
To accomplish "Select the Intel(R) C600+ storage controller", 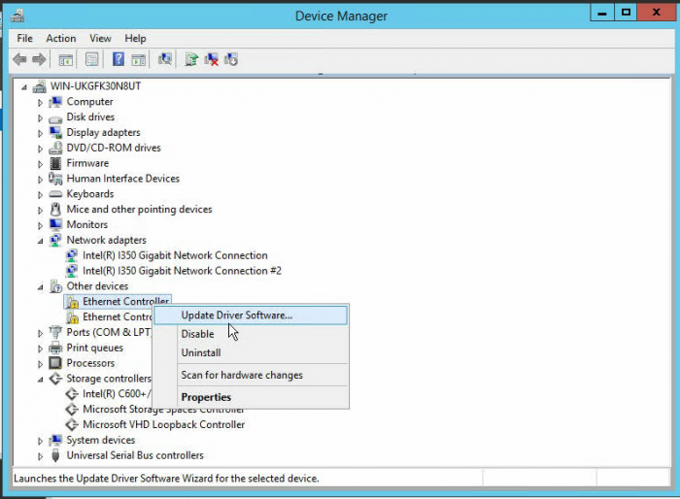I will [117, 393].
